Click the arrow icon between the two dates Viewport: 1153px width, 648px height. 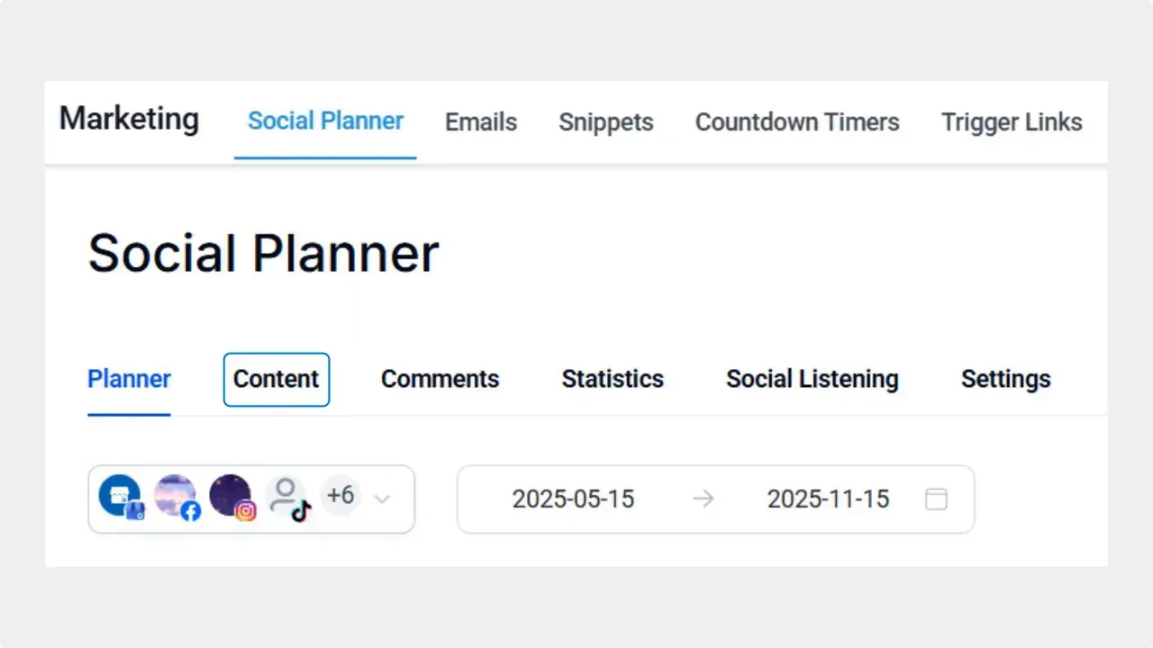pos(704,498)
